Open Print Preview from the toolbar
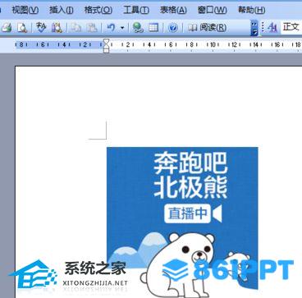The image size is (302, 298). point(21,28)
